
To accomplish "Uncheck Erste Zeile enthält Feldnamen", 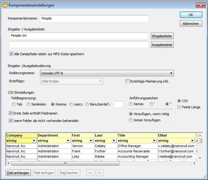I will click(x=11, y=113).
